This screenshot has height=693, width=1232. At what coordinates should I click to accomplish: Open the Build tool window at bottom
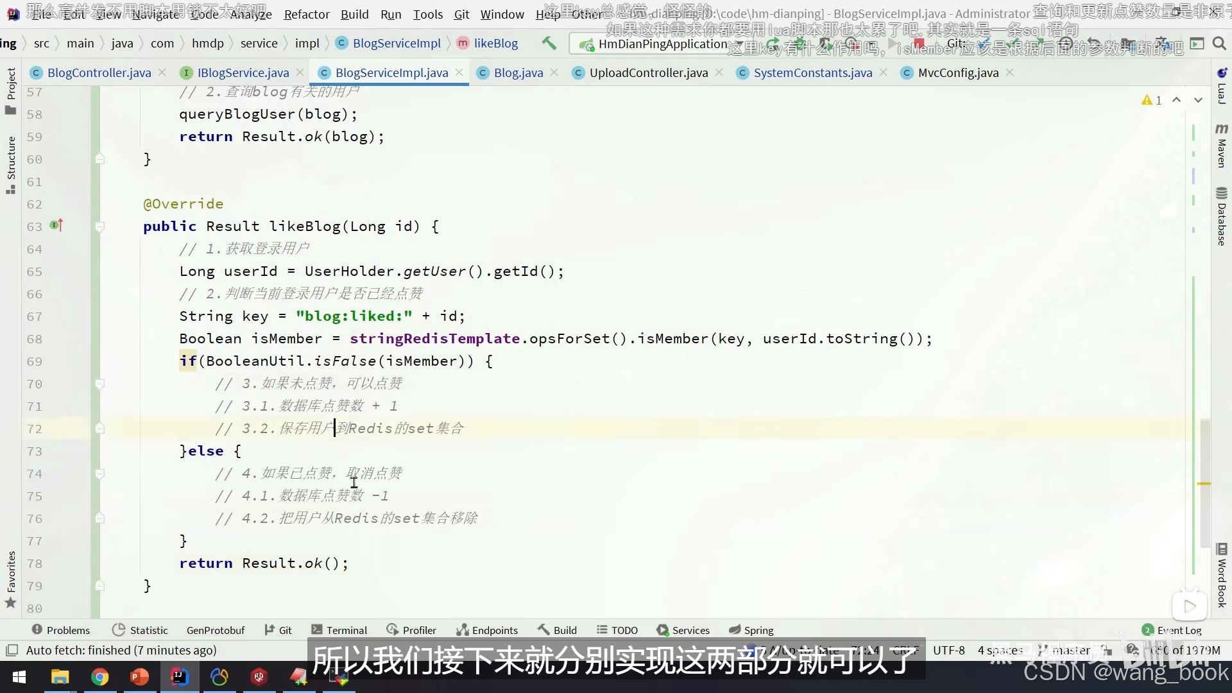click(557, 630)
